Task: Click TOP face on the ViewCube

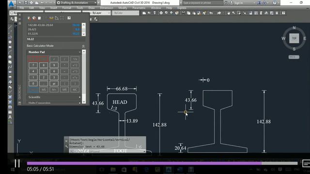Action: click(x=294, y=38)
